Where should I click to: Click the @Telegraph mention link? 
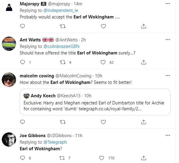tap(55, 142)
